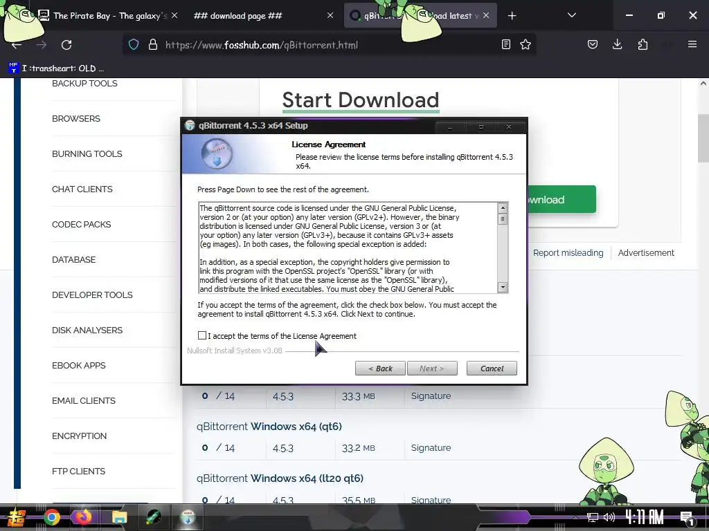Launch Chrome from the taskbar
Image resolution: width=709 pixels, height=531 pixels.
[51, 517]
